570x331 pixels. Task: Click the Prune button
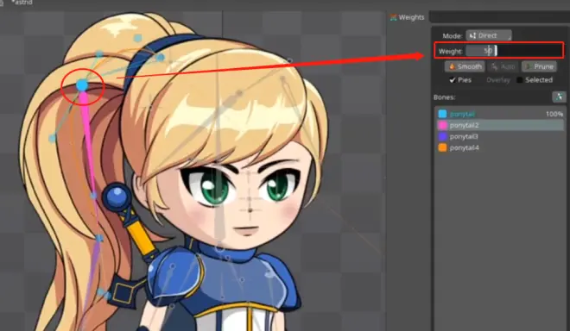(x=540, y=66)
